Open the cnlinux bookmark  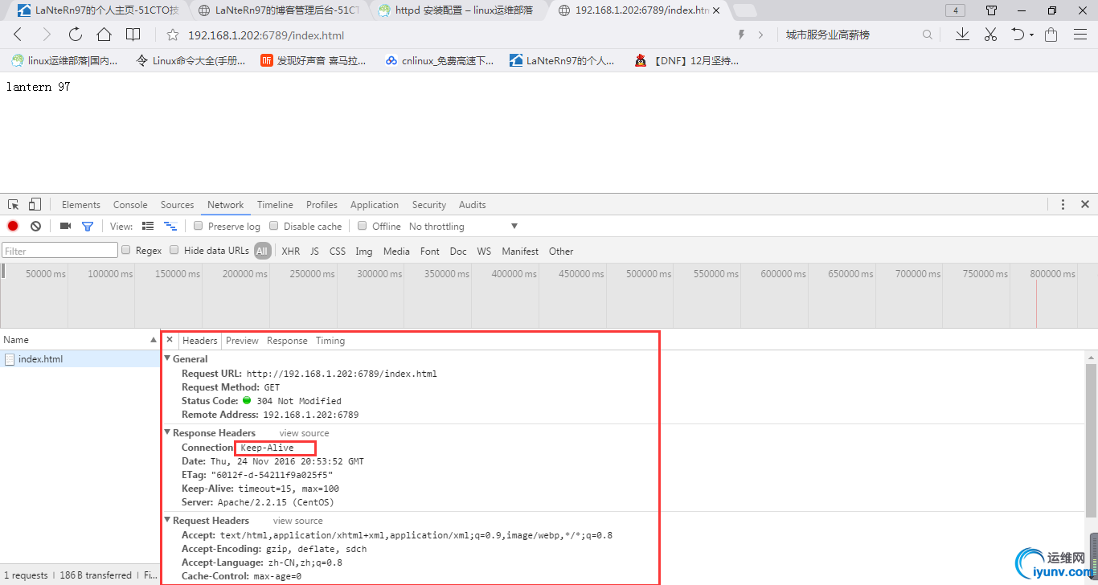440,60
